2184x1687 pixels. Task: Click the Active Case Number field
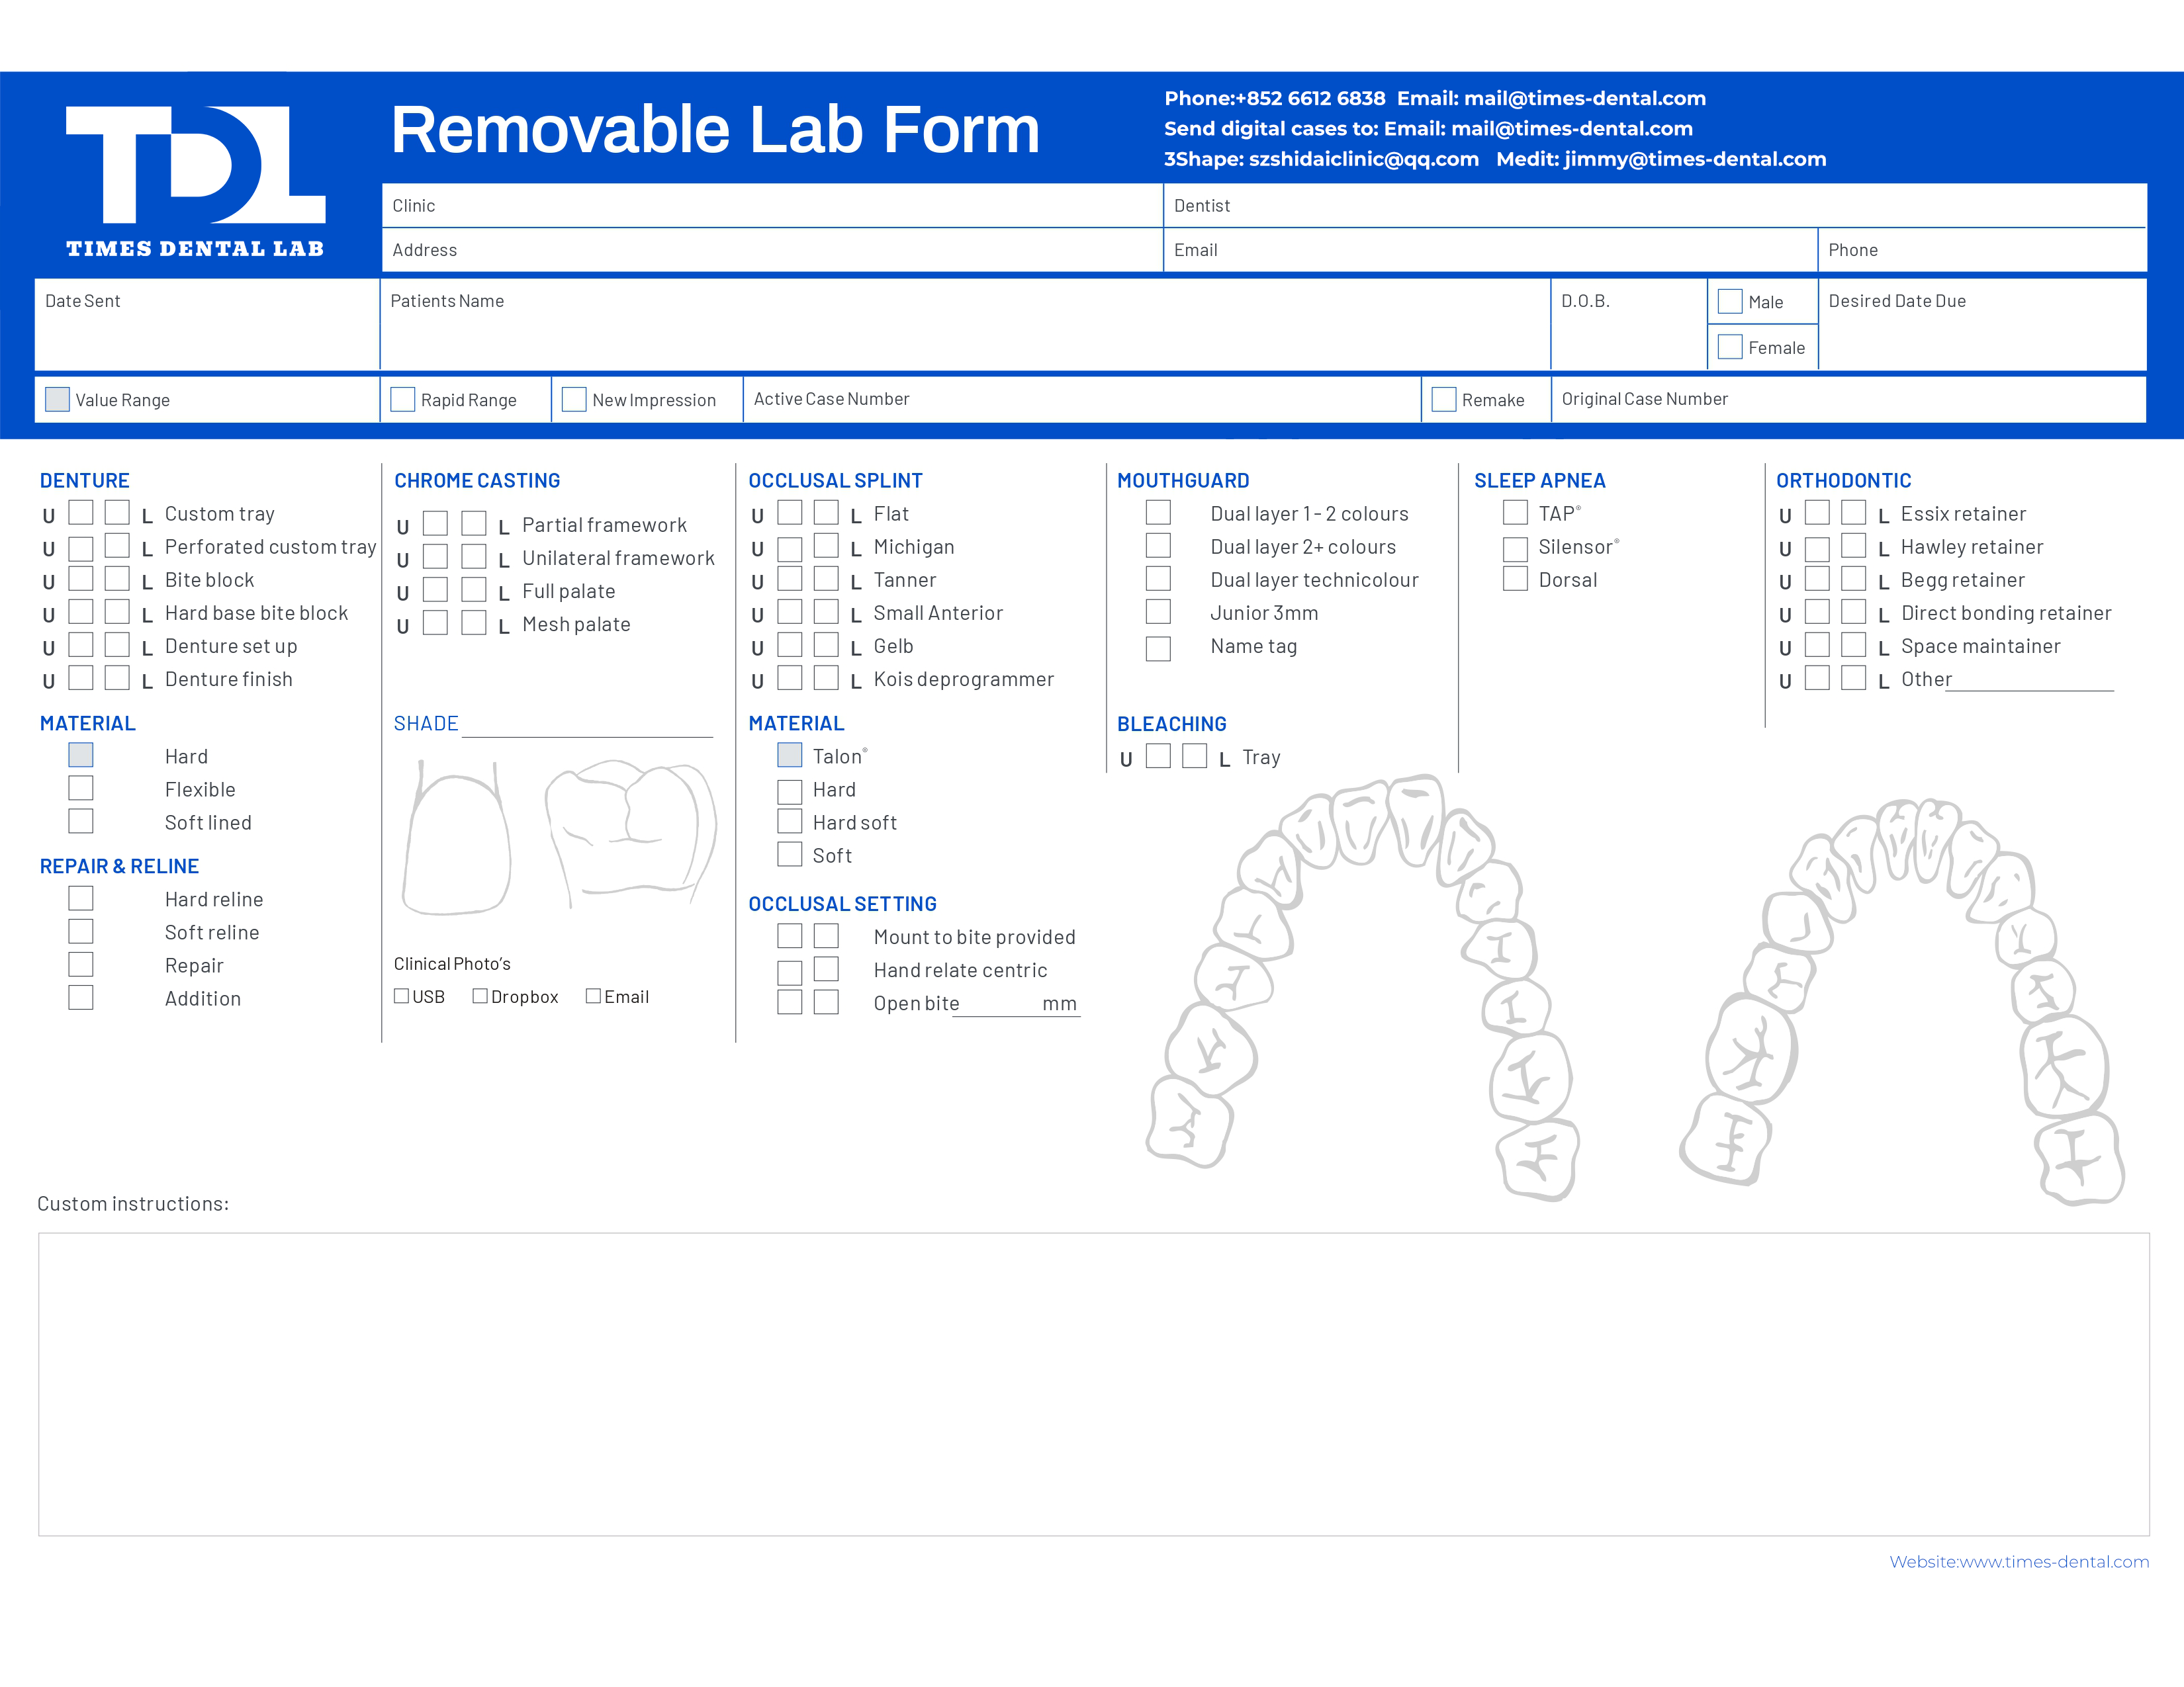pyautogui.click(x=1082, y=399)
